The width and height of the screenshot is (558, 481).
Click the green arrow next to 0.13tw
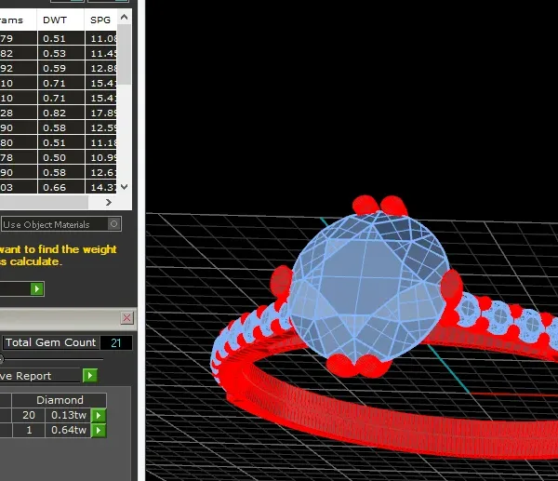click(99, 415)
